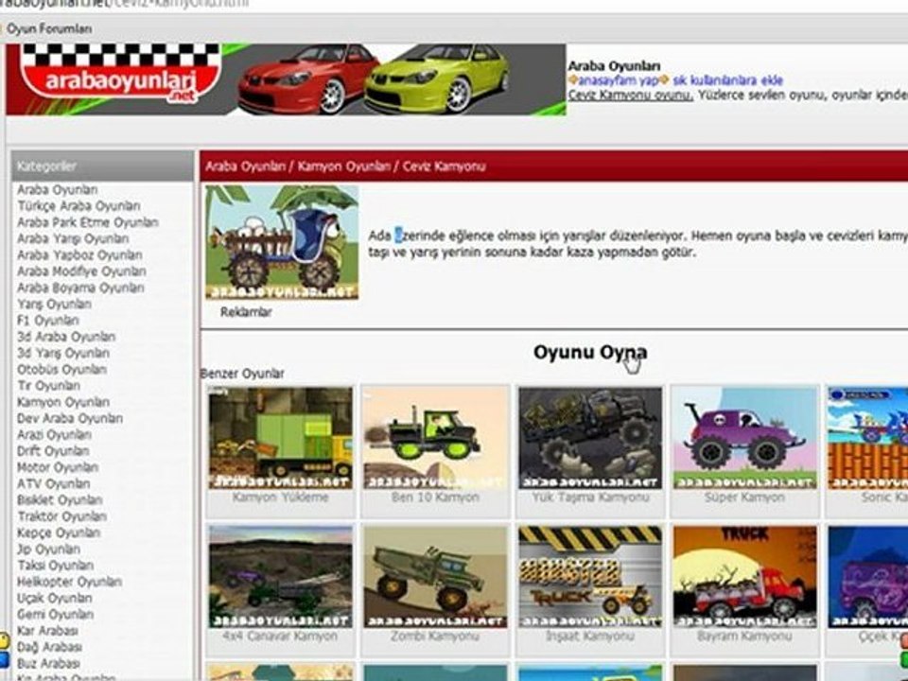Open the Zombi Kamyonu game thumbnail

point(435,577)
